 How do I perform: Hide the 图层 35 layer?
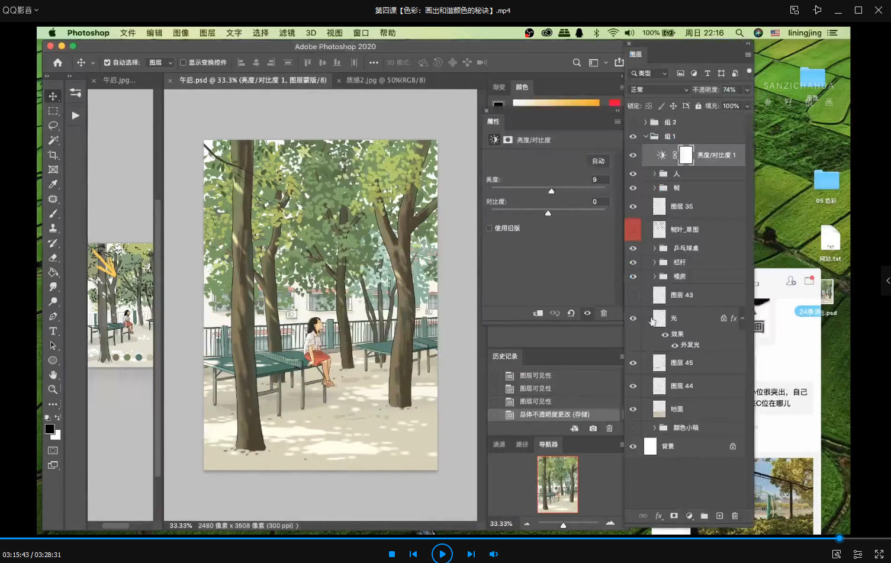tap(633, 207)
